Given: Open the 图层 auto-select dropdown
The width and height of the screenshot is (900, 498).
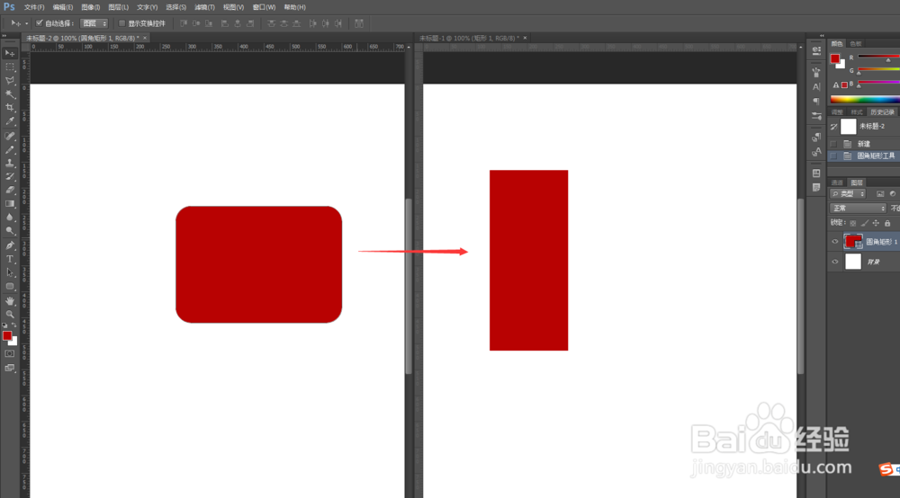Looking at the screenshot, I should coord(94,23).
